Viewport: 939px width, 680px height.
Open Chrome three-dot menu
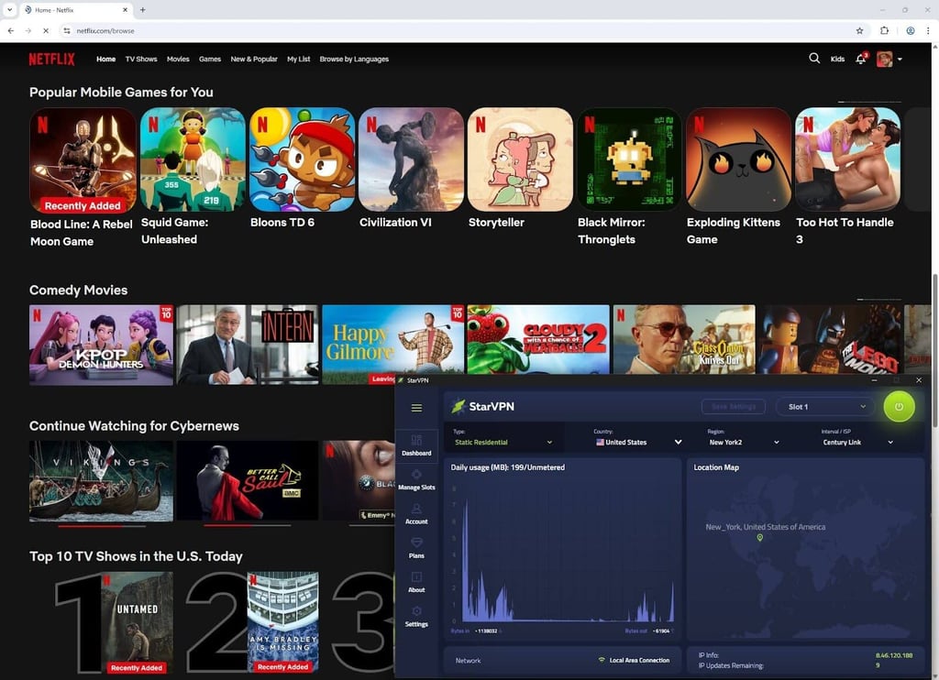click(928, 30)
